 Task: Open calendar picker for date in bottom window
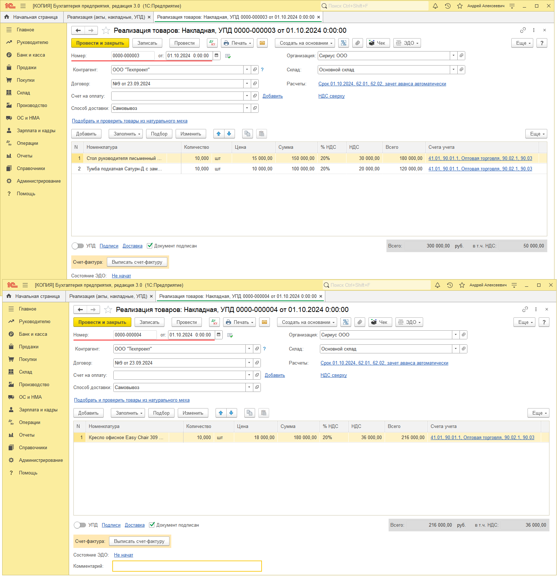point(218,335)
